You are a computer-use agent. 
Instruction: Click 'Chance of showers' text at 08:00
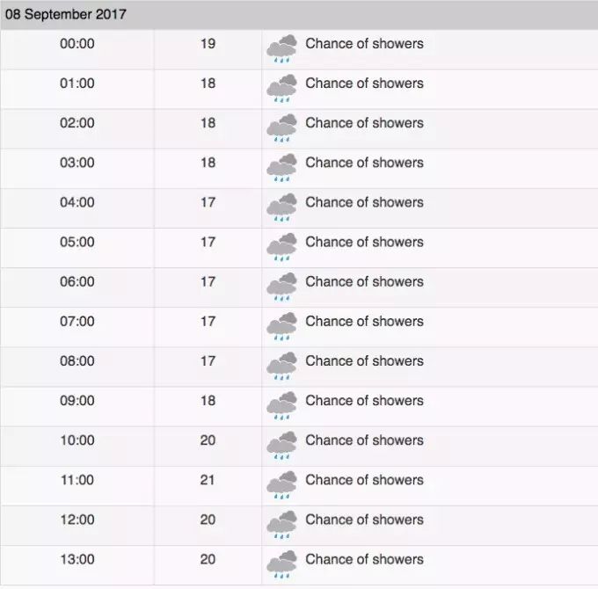pos(364,360)
